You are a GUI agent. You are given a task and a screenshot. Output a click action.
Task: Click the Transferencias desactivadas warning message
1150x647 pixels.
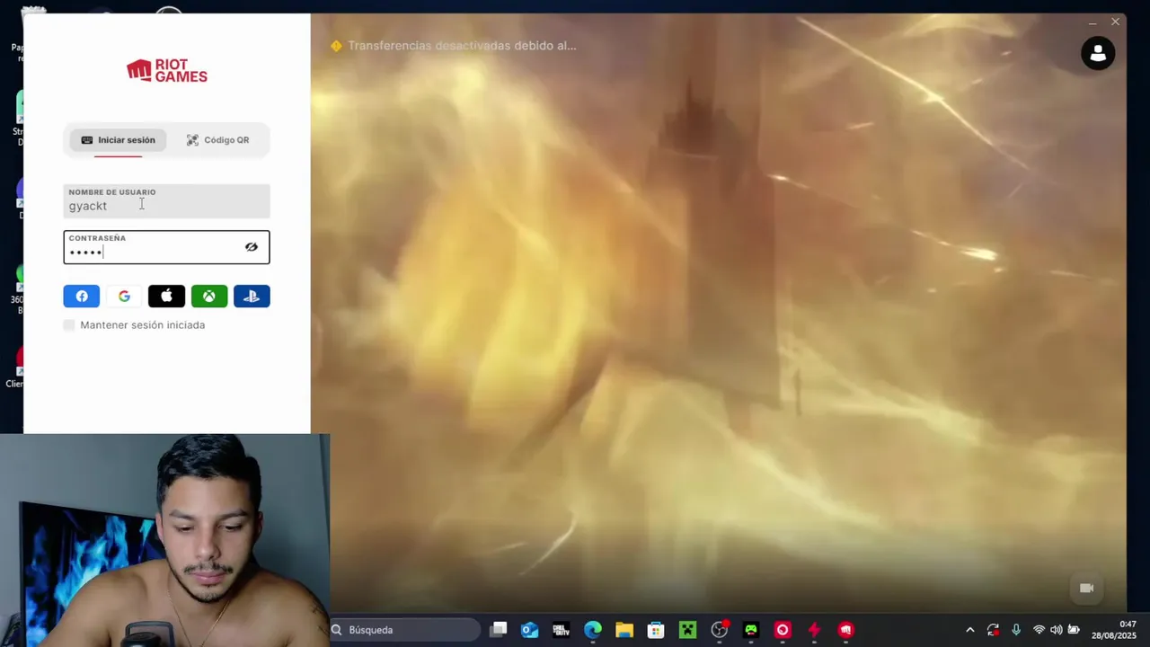(462, 46)
